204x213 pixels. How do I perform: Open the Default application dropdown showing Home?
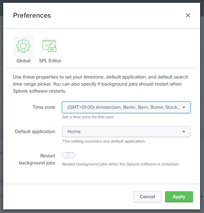(126, 132)
